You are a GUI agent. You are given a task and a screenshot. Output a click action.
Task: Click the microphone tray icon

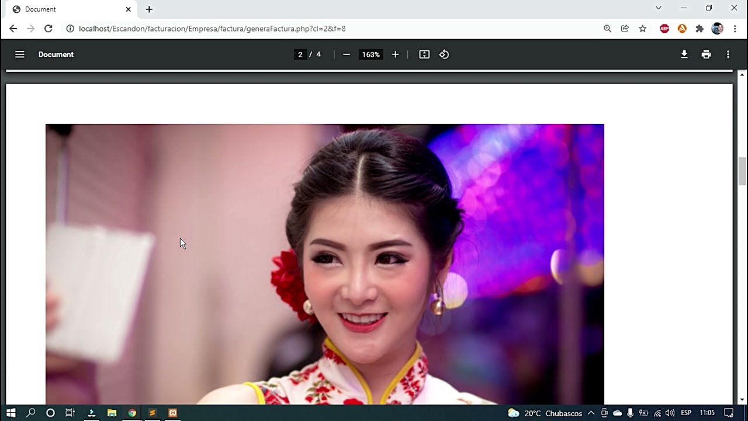[x=631, y=413]
